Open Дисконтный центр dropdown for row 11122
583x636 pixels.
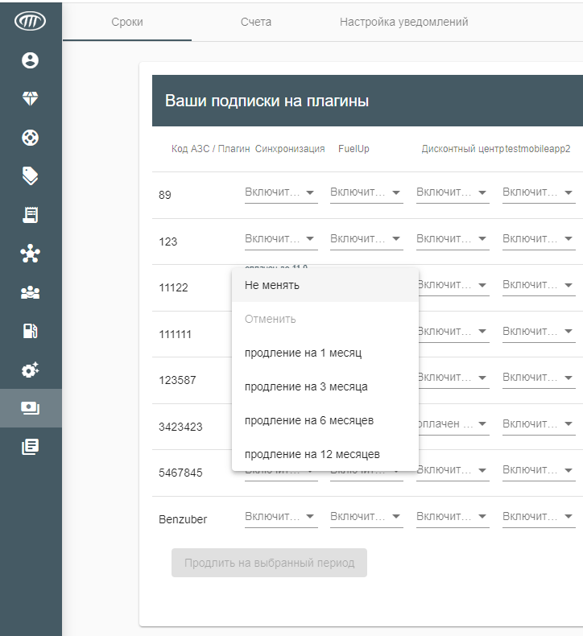454,285
